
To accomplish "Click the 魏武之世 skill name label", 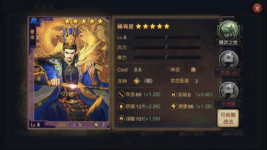I will pos(228,42).
